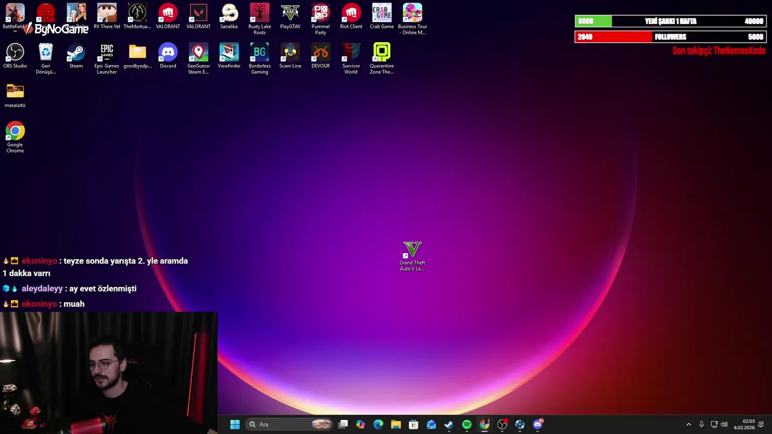Image resolution: width=772 pixels, height=434 pixels.
Task: Open the volume tray icon
Action: [x=724, y=424]
